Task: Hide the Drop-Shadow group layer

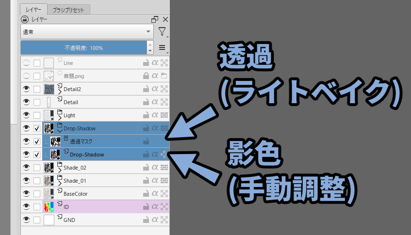Action: (x=26, y=128)
